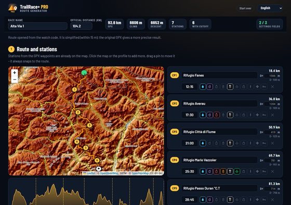
Task: Click the 2 / 3 Settings fields indicator
Action: (270, 24)
